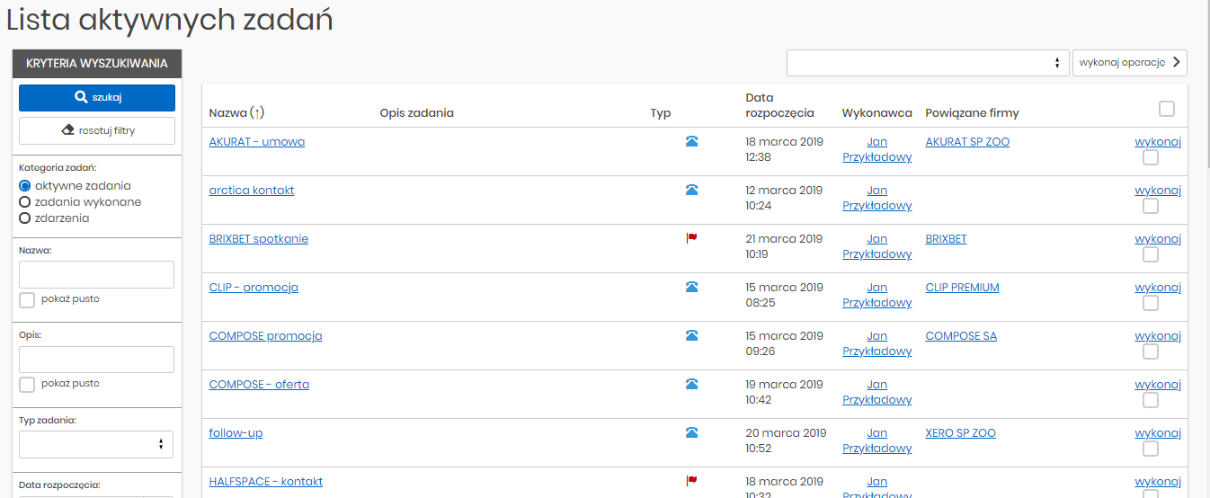Select the 'zdarzenia' radio button
The width and height of the screenshot is (1210, 498).
pyautogui.click(x=25, y=218)
